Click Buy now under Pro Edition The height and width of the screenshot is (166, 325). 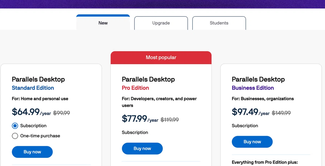pyautogui.click(x=142, y=148)
